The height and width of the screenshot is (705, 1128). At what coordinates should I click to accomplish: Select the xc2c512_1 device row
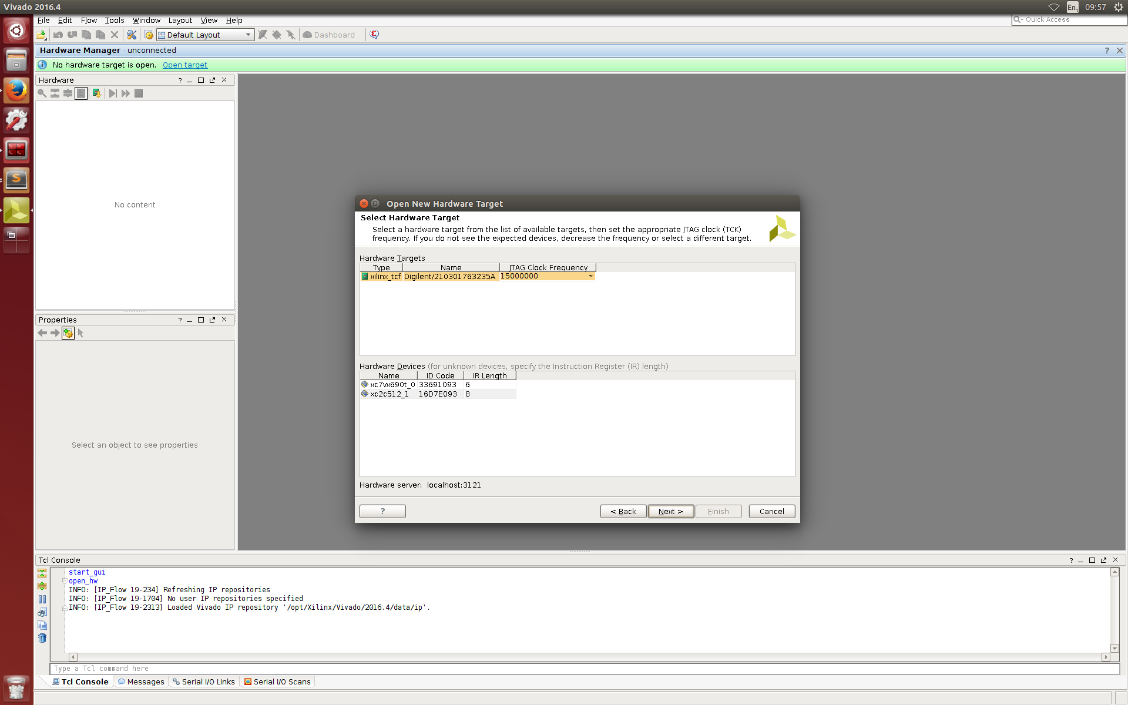438,394
